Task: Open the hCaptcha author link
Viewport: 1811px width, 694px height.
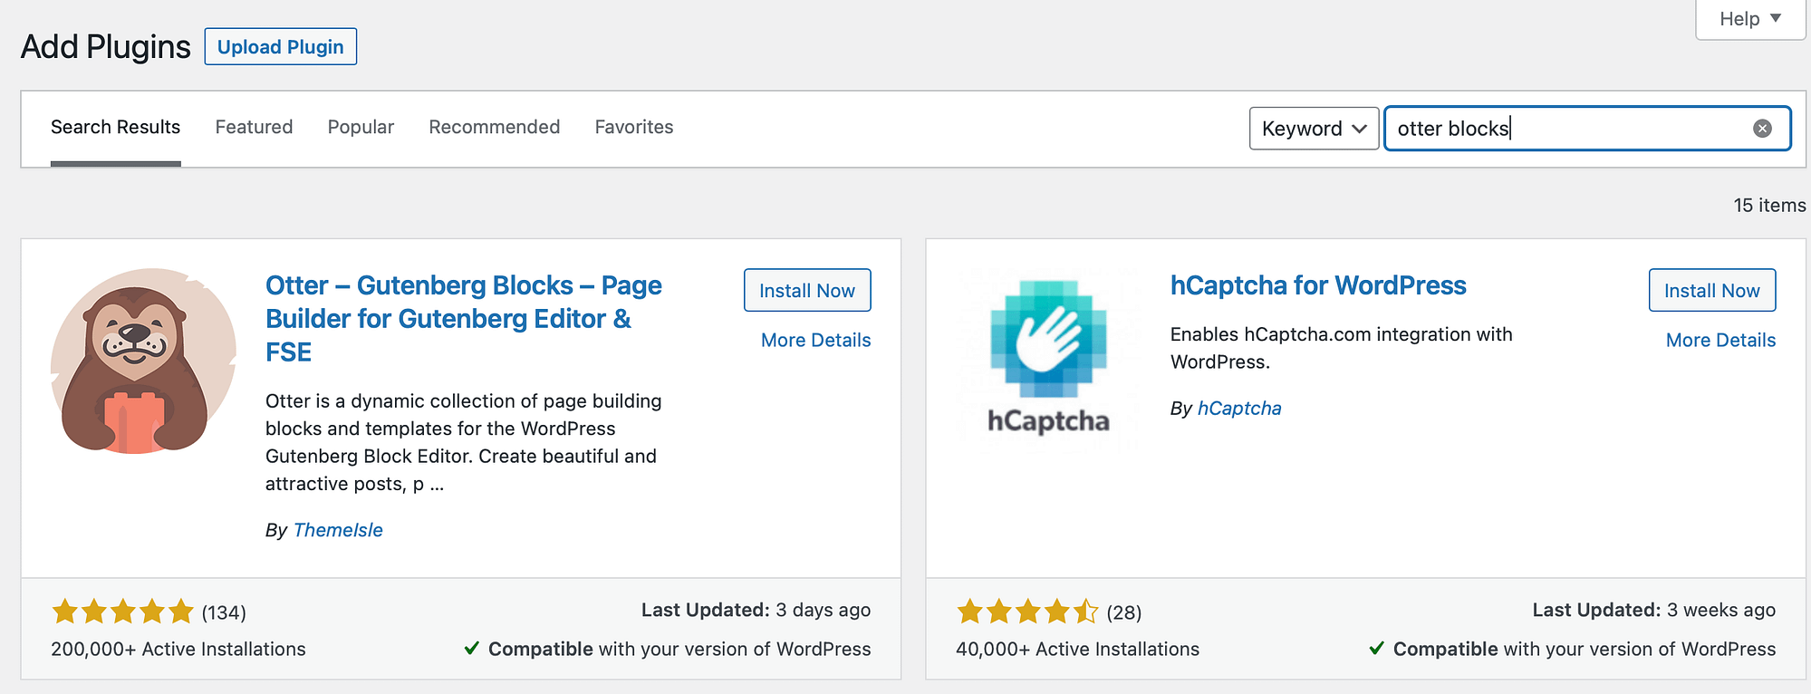Action: pyautogui.click(x=1239, y=409)
